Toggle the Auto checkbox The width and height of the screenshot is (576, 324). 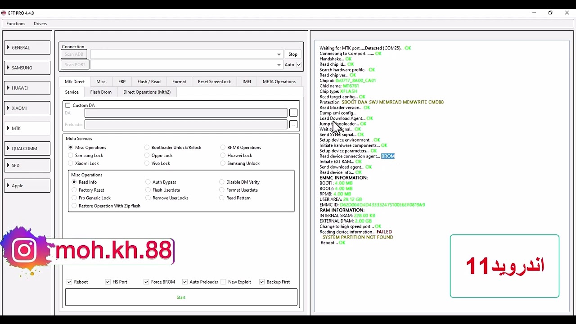pos(299,65)
